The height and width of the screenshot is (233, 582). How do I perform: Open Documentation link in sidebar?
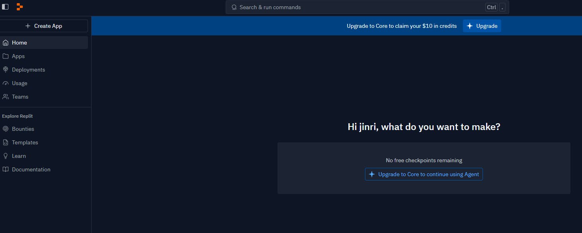pos(44,169)
